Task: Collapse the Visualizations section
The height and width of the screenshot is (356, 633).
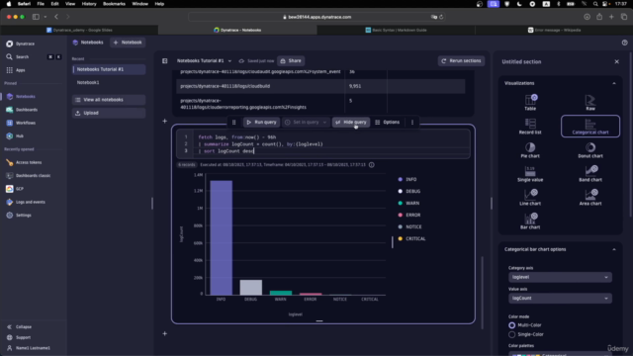Action: [614, 83]
